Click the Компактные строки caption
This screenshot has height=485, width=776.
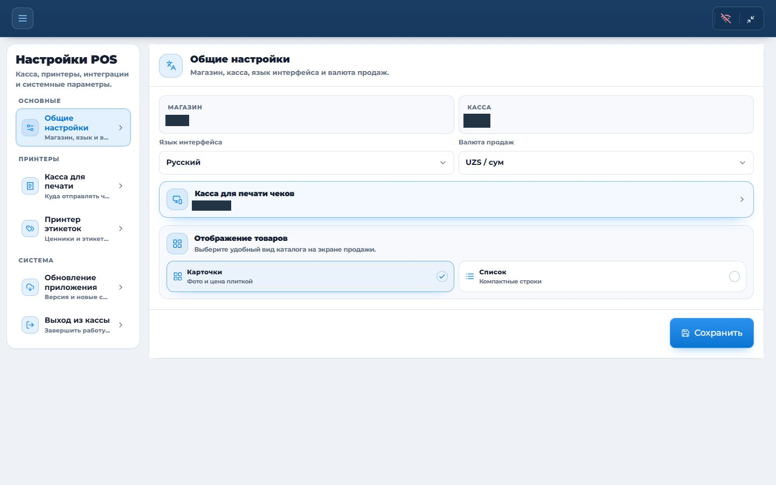click(510, 281)
